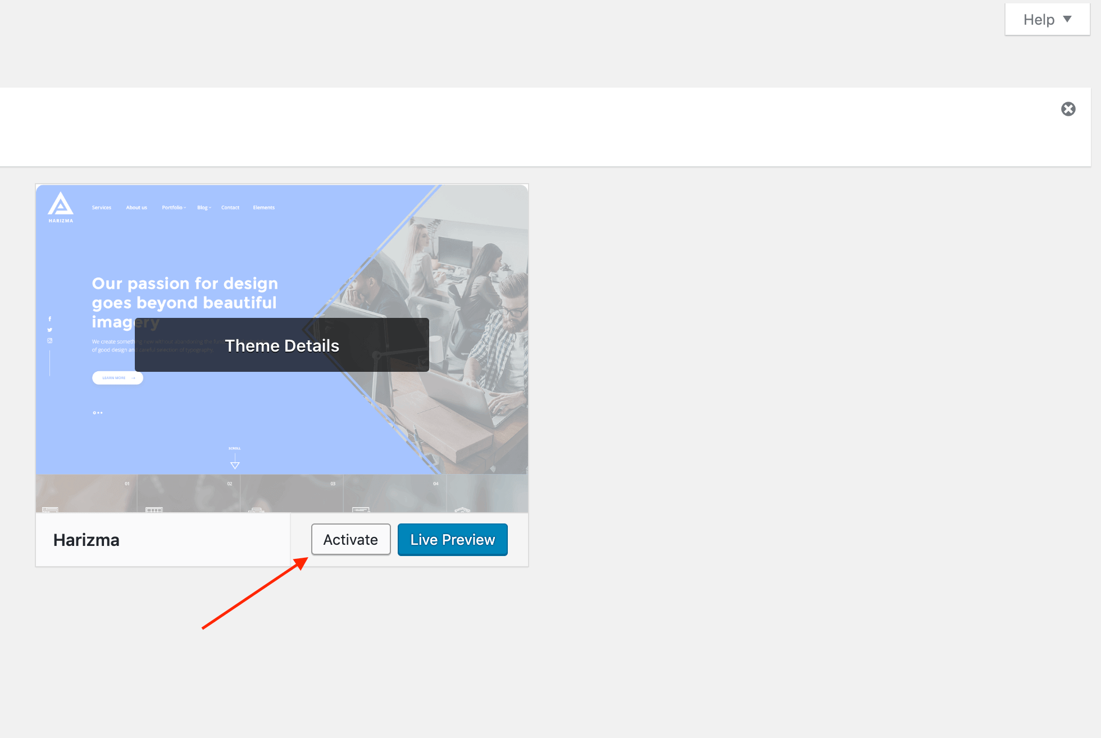1101x738 pixels.
Task: Expand the Blog menu chevron
Action: point(210,208)
